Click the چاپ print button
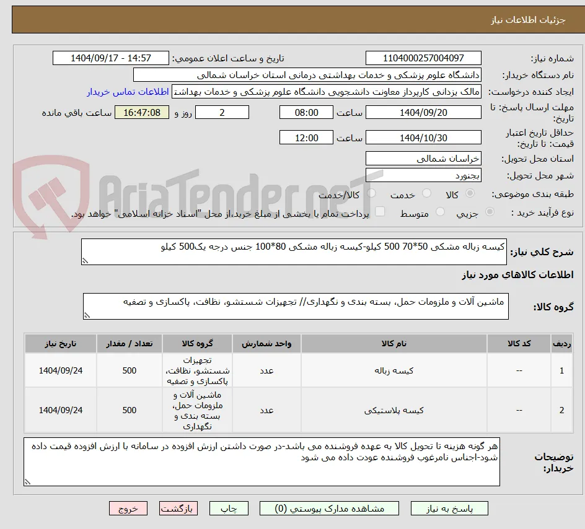Image resolution: width=585 pixels, height=529 pixels. click(229, 509)
